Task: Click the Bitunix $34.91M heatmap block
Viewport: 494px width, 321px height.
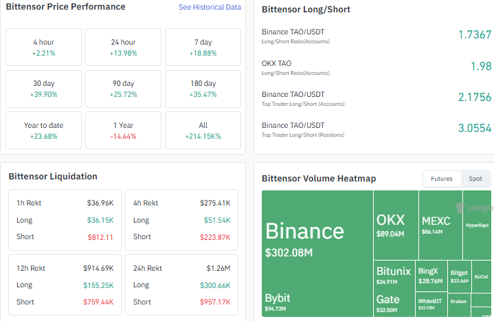Action: 394,275
